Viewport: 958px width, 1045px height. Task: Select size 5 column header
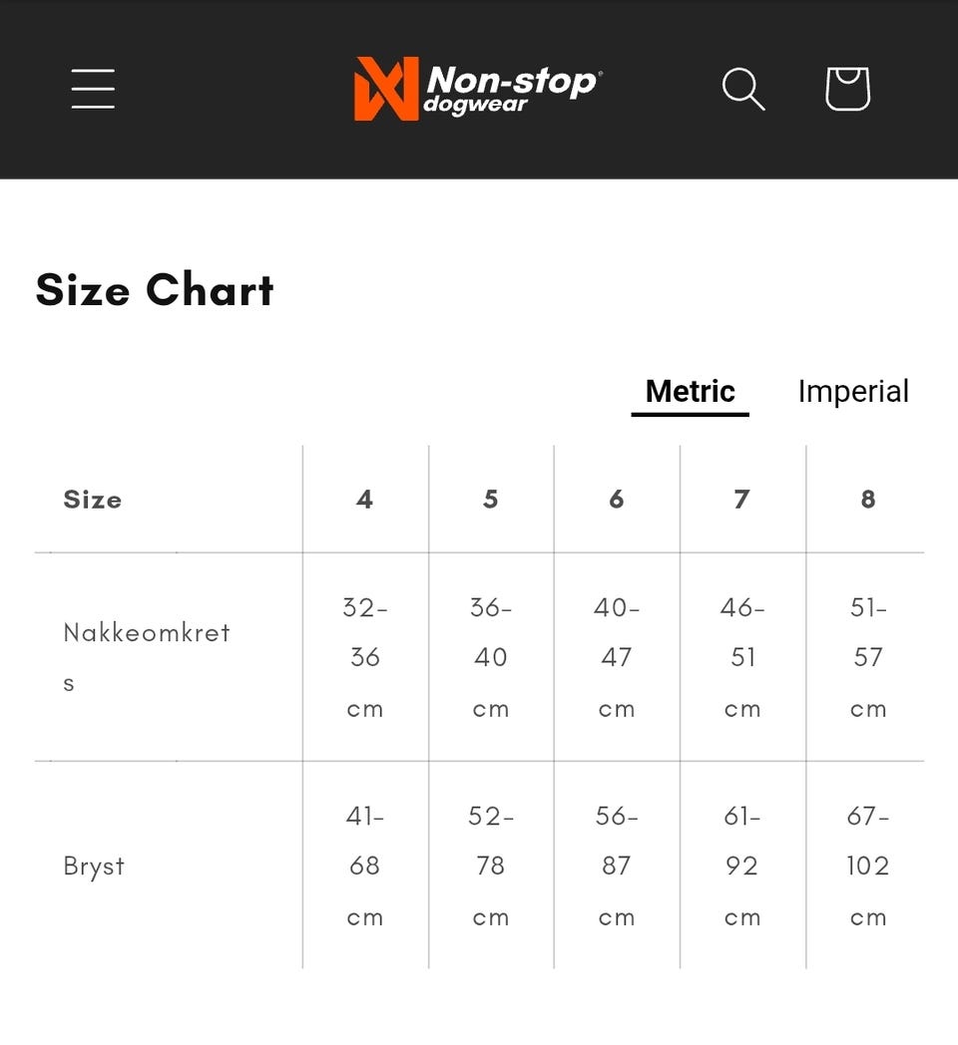click(491, 500)
